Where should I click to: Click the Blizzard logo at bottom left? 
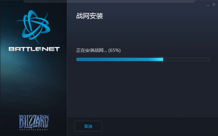point(34,121)
